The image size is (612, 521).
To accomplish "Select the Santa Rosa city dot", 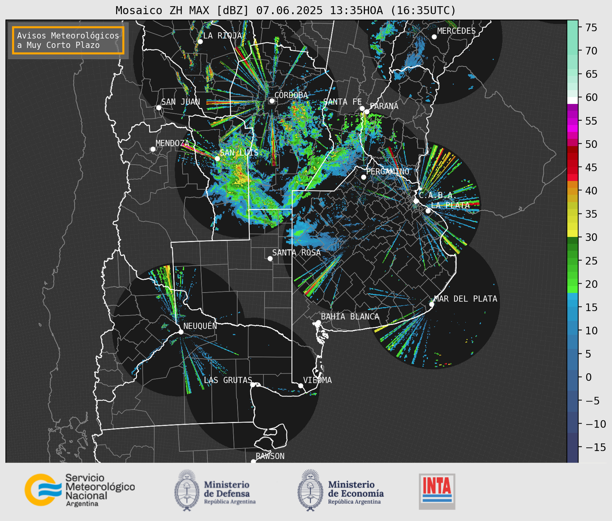I will click(x=270, y=258).
